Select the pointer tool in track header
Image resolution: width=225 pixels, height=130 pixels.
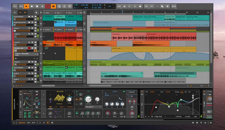click(36, 12)
